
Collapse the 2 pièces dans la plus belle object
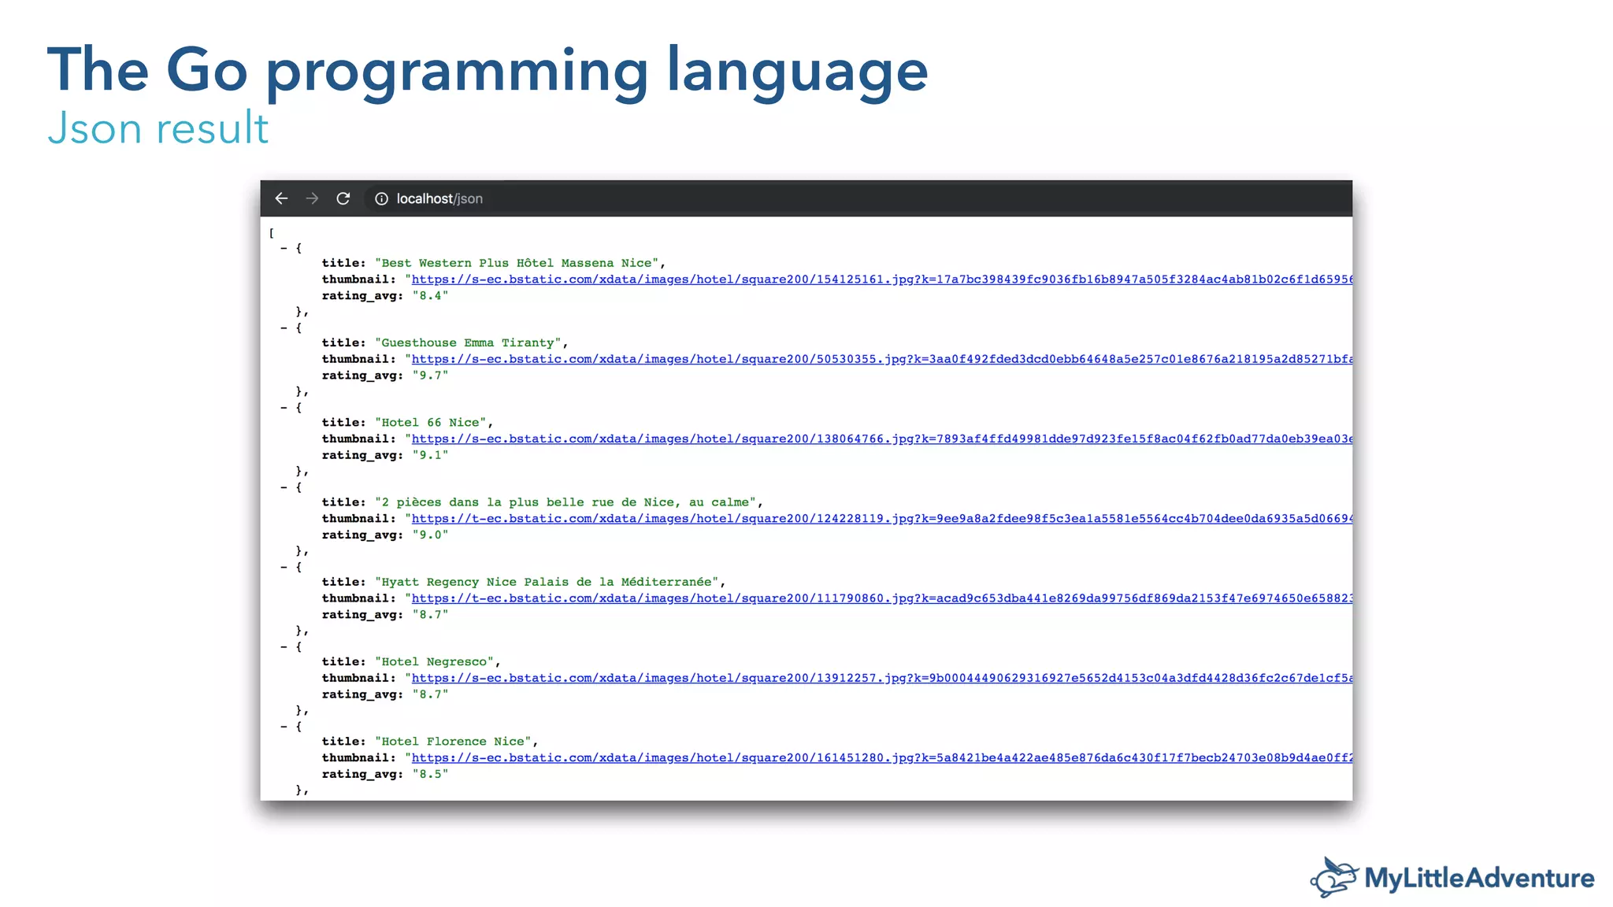pyautogui.click(x=284, y=487)
